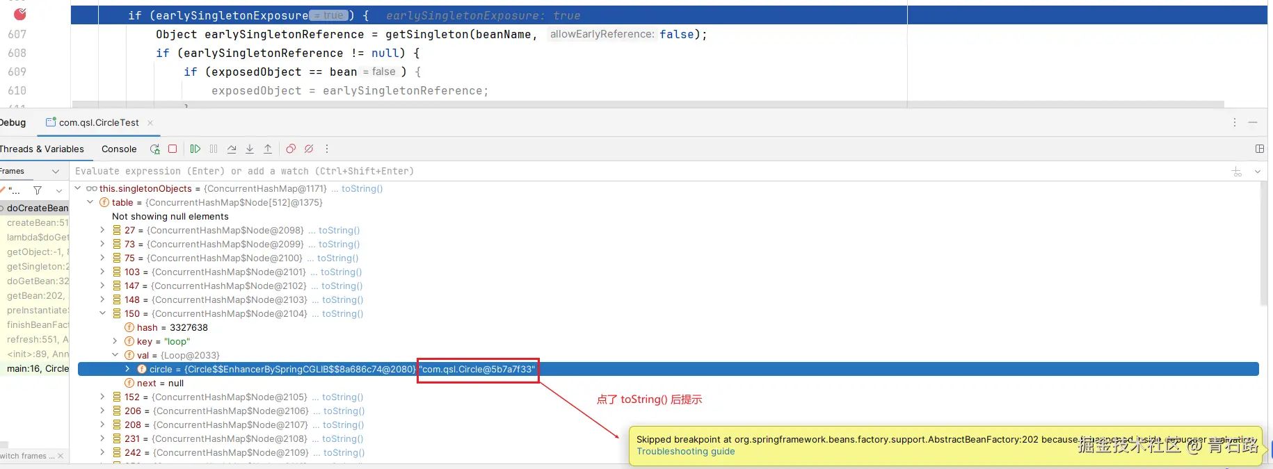Open the debugger layout settings
This screenshot has width=1273, height=469.
1260,149
